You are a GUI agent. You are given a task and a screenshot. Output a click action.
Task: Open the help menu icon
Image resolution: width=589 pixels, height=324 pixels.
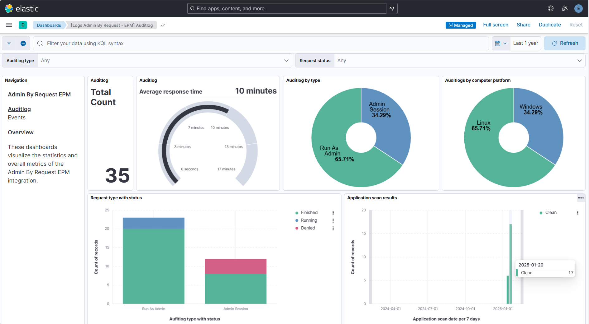(550, 8)
